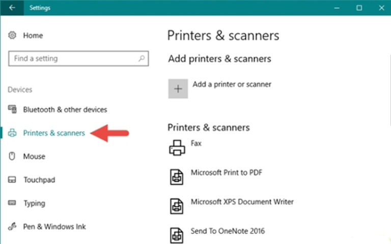Image resolution: width=391 pixels, height=244 pixels.
Task: Click the Touchpad icon
Action: click(12, 179)
